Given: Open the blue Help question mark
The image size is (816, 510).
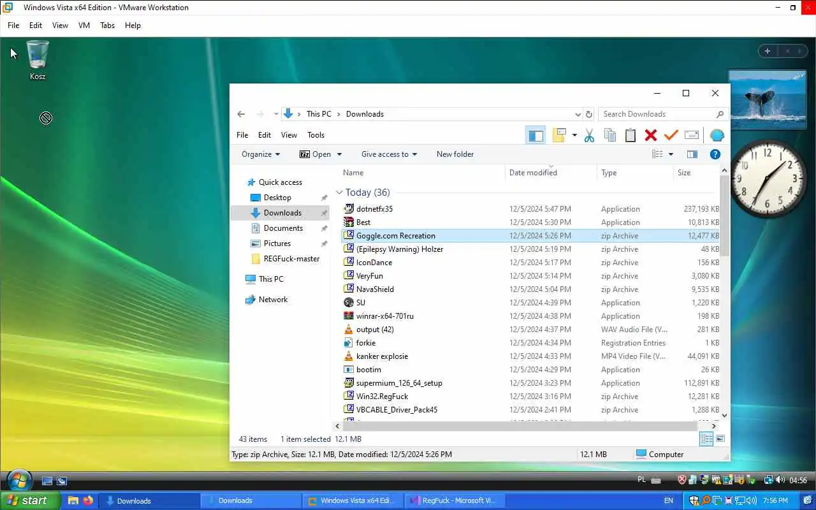Looking at the screenshot, I should click(715, 154).
